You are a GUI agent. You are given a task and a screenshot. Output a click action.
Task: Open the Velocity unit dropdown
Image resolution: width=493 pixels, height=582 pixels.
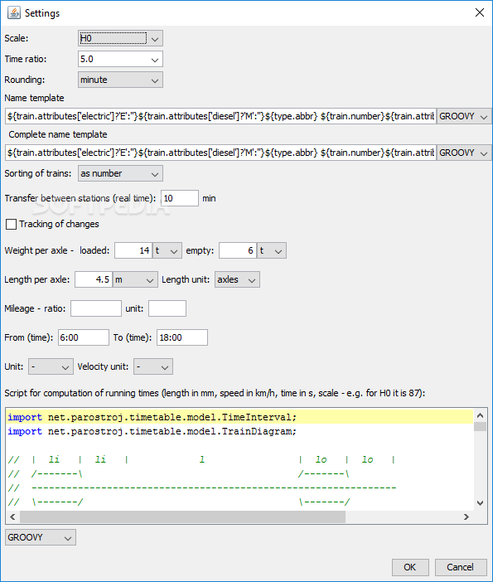pyautogui.click(x=153, y=366)
